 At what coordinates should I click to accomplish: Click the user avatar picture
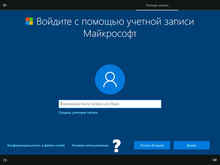pos(110,79)
